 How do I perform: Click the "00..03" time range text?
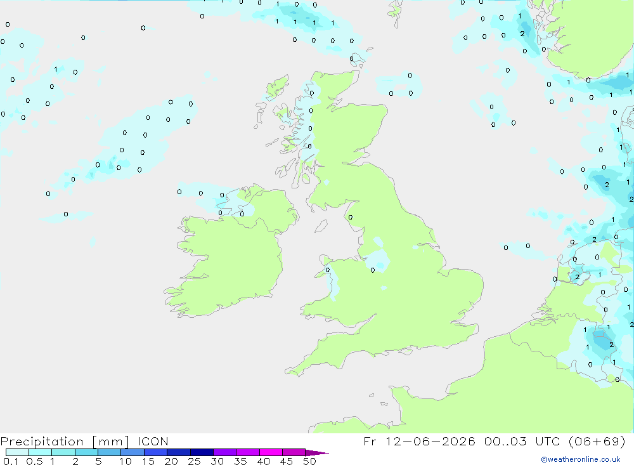[505, 441]
